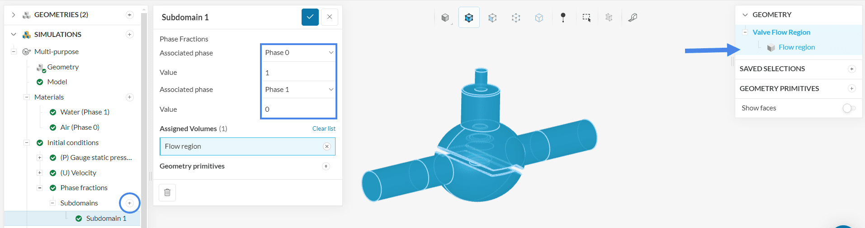Viewport: 865px width, 228px height.
Task: Expand the GEOMETRIES (2) section
Action: pyautogui.click(x=14, y=15)
